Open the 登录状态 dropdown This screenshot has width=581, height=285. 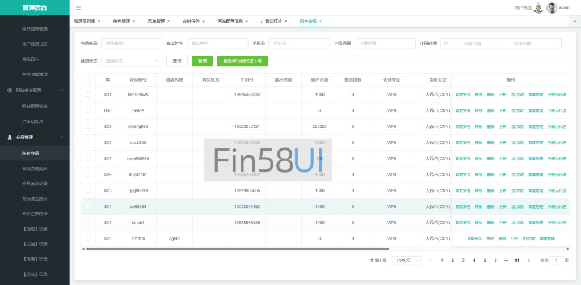pyautogui.click(x=131, y=61)
